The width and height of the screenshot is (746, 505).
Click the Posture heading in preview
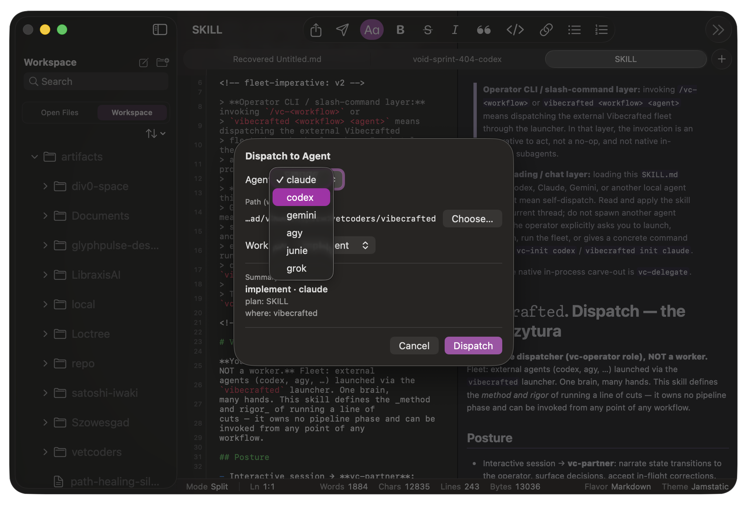[489, 438]
